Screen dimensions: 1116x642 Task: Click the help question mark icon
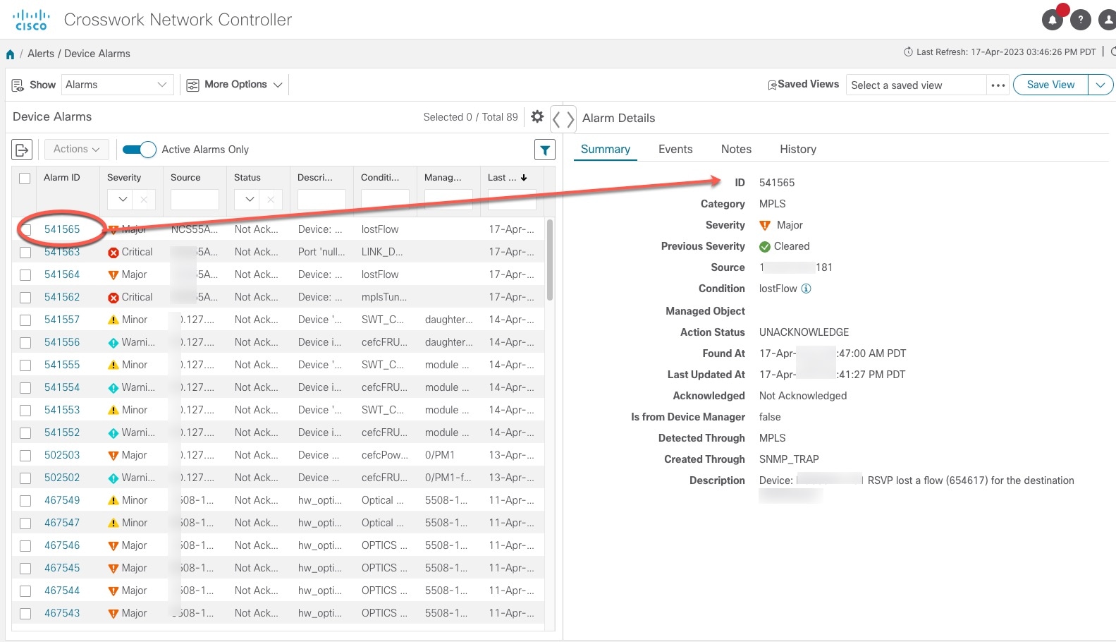tap(1080, 20)
